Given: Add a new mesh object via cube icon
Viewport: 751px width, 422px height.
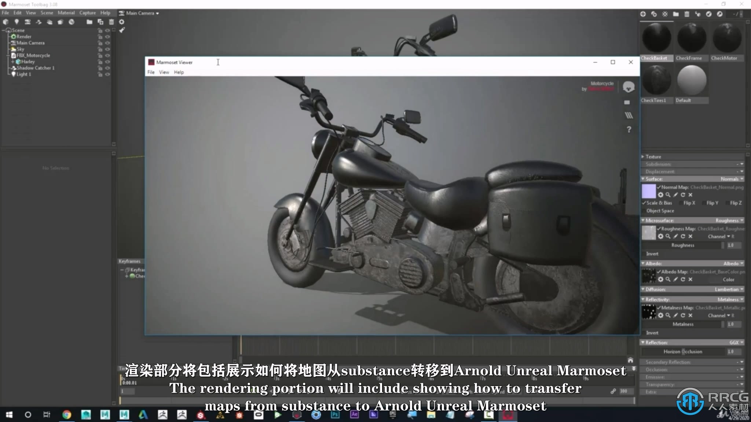Looking at the screenshot, I should click(x=6, y=22).
